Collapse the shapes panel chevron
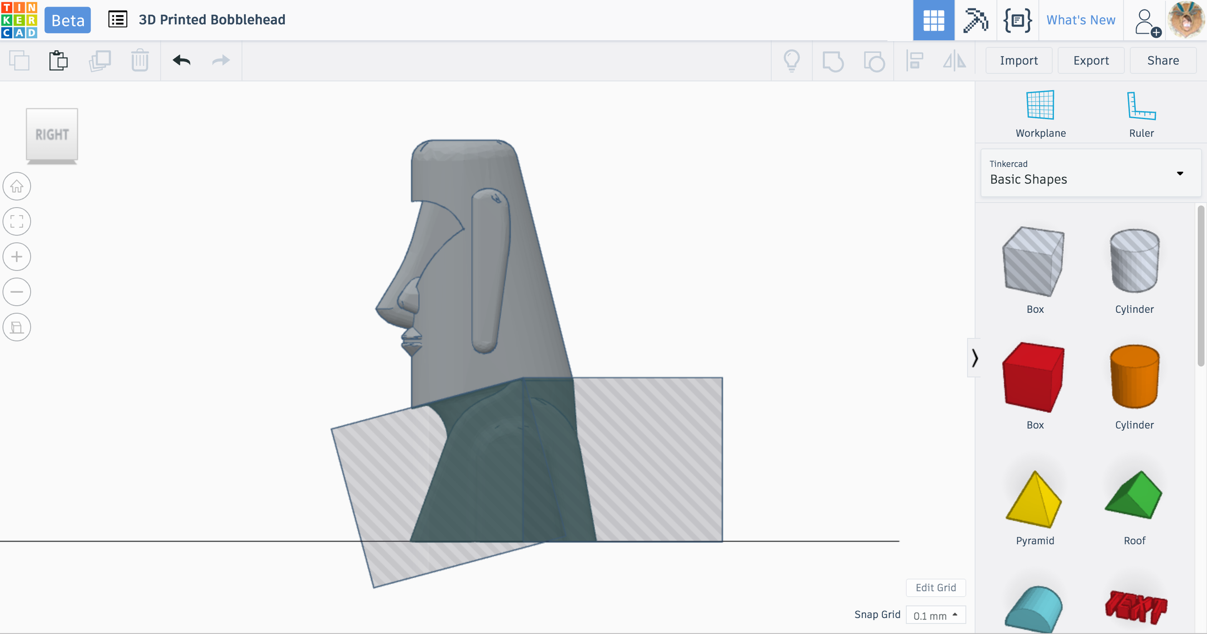Screen dimensions: 1207x634 click(975, 358)
